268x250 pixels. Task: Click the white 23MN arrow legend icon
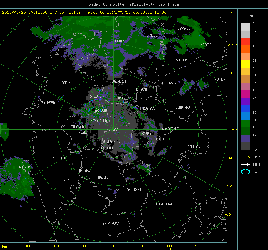245,164
